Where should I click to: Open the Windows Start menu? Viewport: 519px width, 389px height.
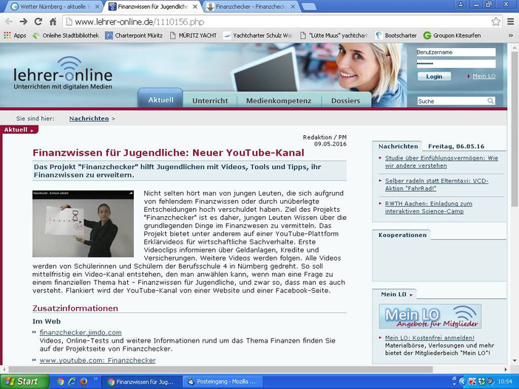[24, 382]
